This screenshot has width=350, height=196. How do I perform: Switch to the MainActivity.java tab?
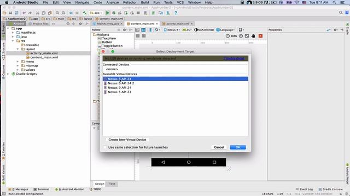[x=108, y=23]
